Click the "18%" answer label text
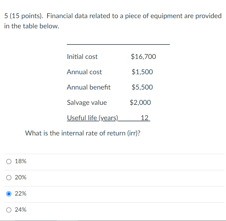226x221 pixels. pyautogui.click(x=20, y=161)
